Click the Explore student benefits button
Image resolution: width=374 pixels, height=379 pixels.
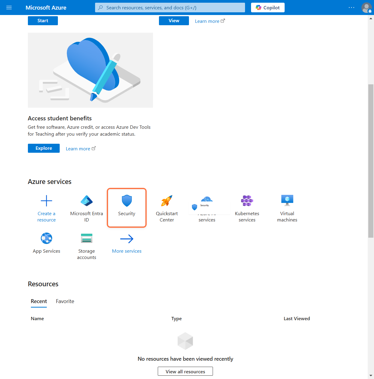pos(44,148)
